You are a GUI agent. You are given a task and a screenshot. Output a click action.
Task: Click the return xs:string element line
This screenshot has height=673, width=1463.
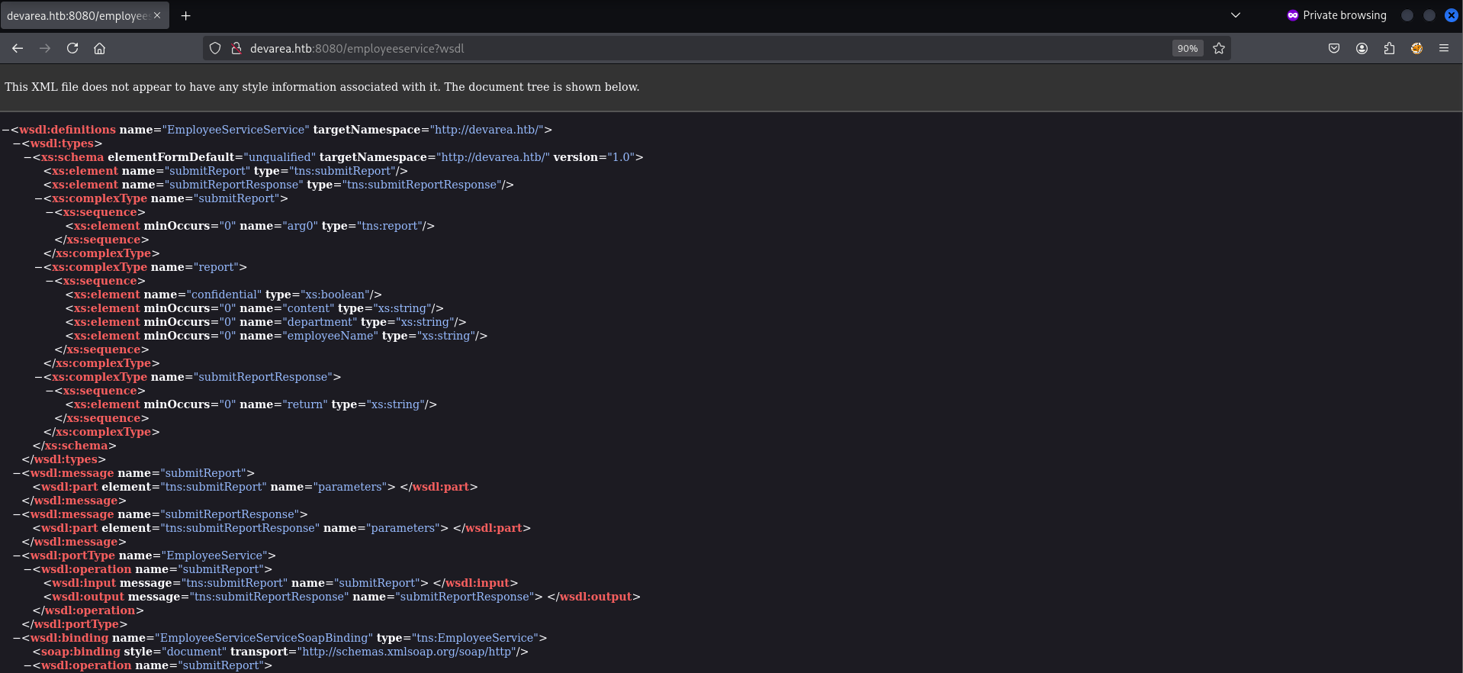tap(251, 404)
